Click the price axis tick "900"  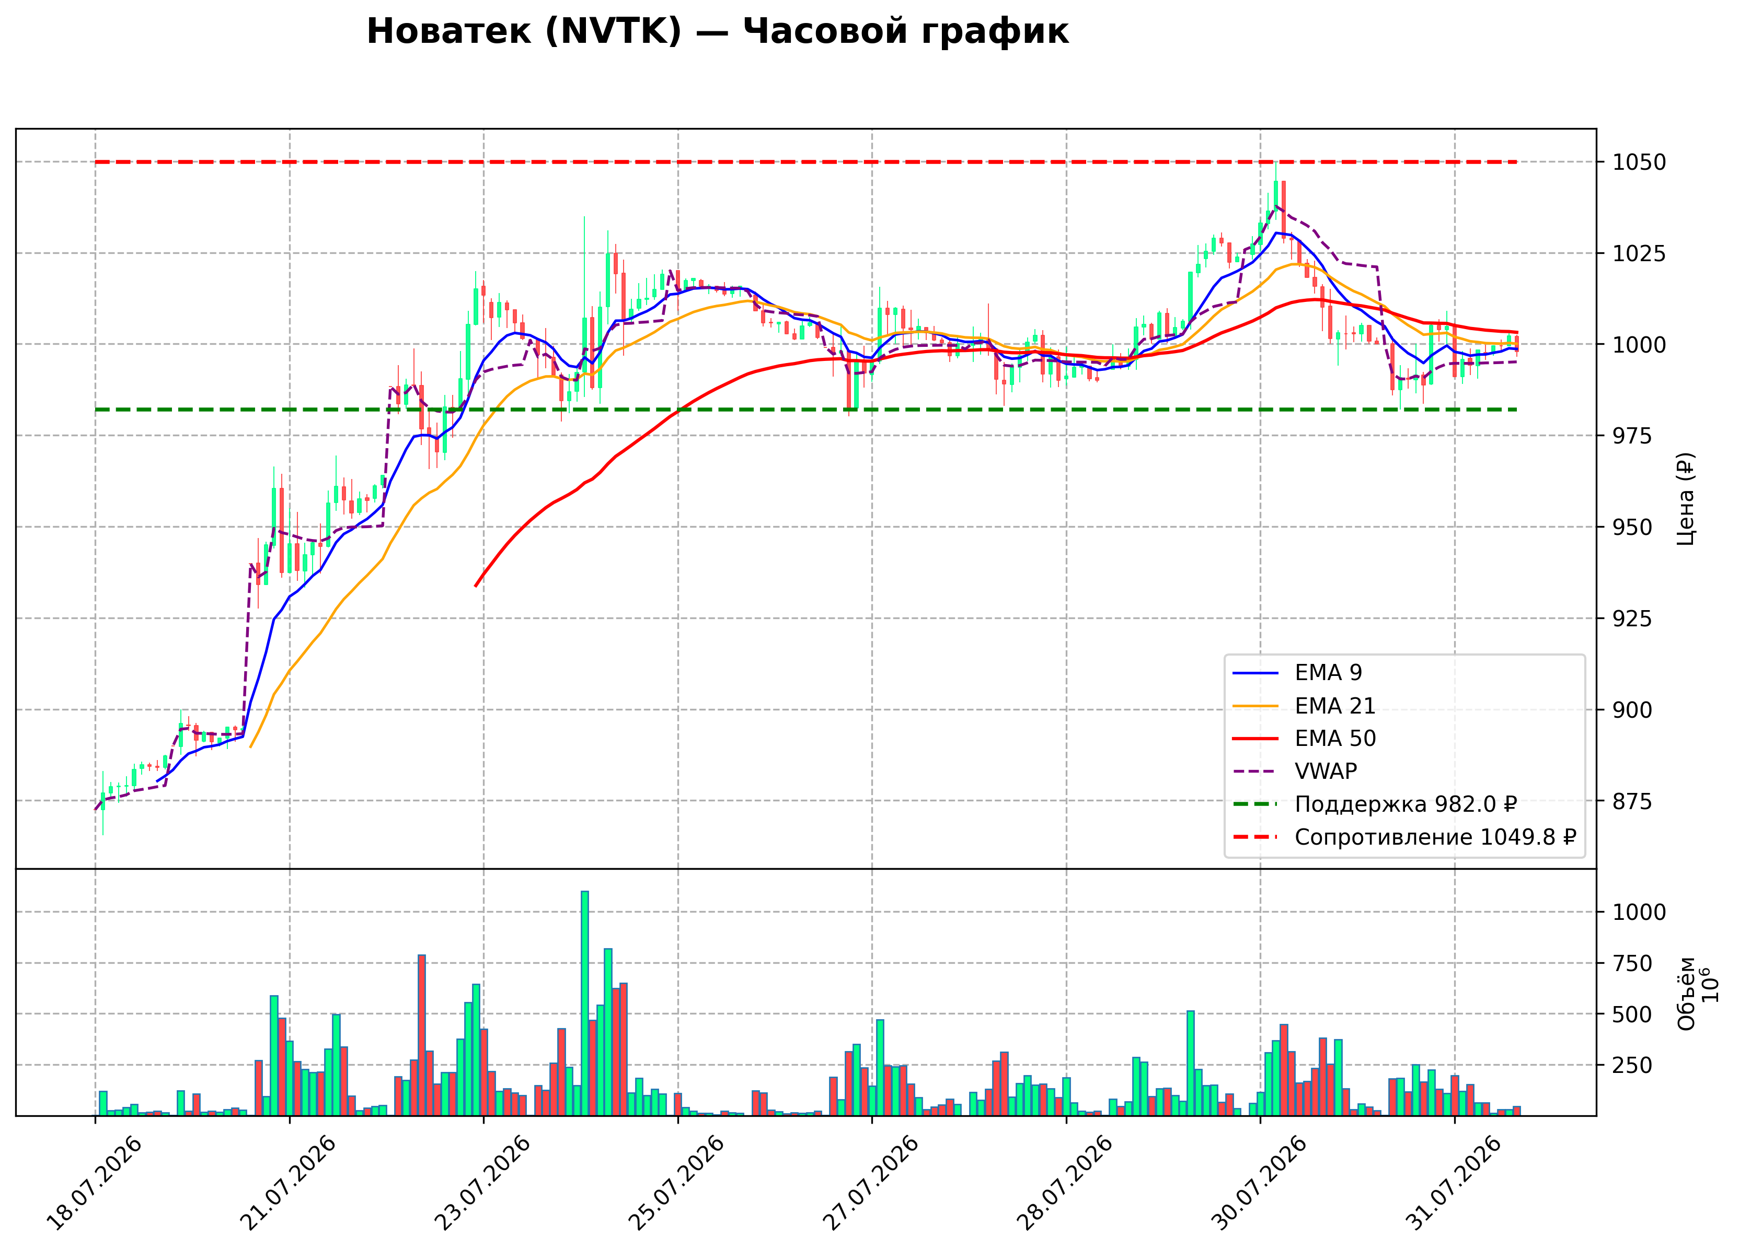(1632, 710)
